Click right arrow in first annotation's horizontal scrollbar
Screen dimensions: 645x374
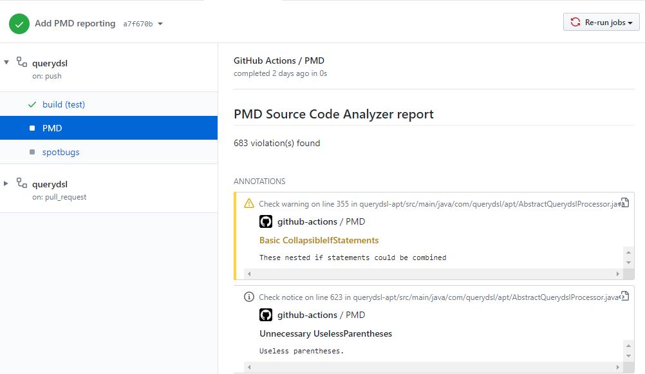click(x=618, y=274)
